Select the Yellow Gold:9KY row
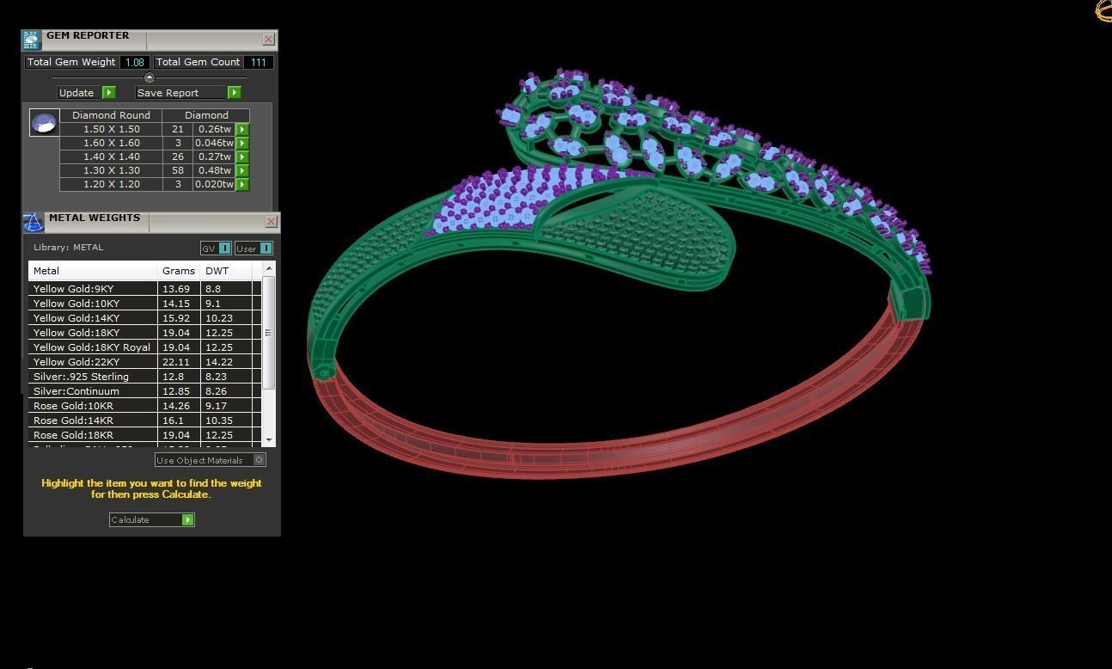Viewport: 1112px width, 669px height. (x=144, y=289)
